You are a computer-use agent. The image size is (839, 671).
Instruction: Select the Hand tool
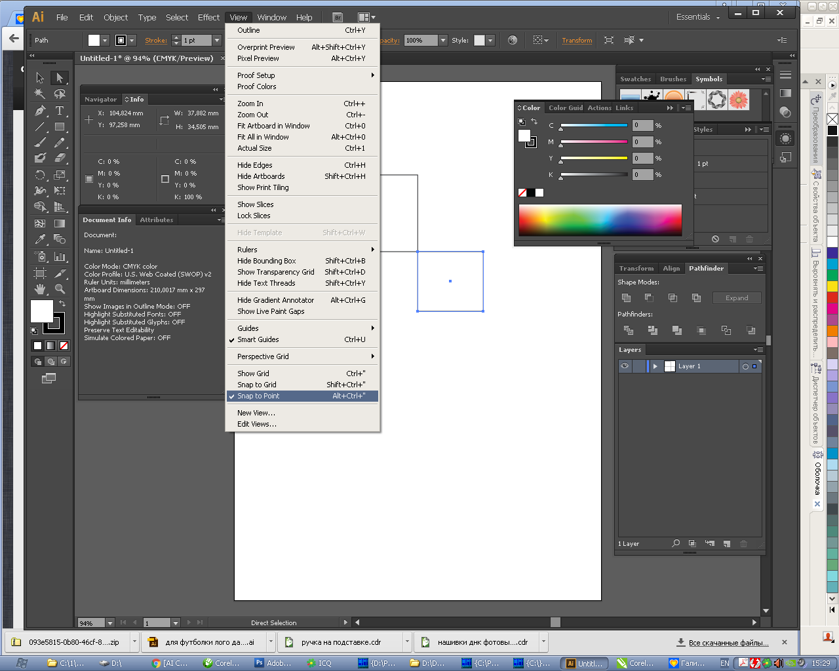tap(40, 289)
